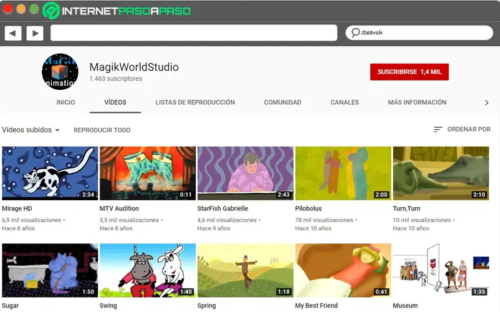Click the green maximize window dot
The image size is (500, 312).
(34, 9)
